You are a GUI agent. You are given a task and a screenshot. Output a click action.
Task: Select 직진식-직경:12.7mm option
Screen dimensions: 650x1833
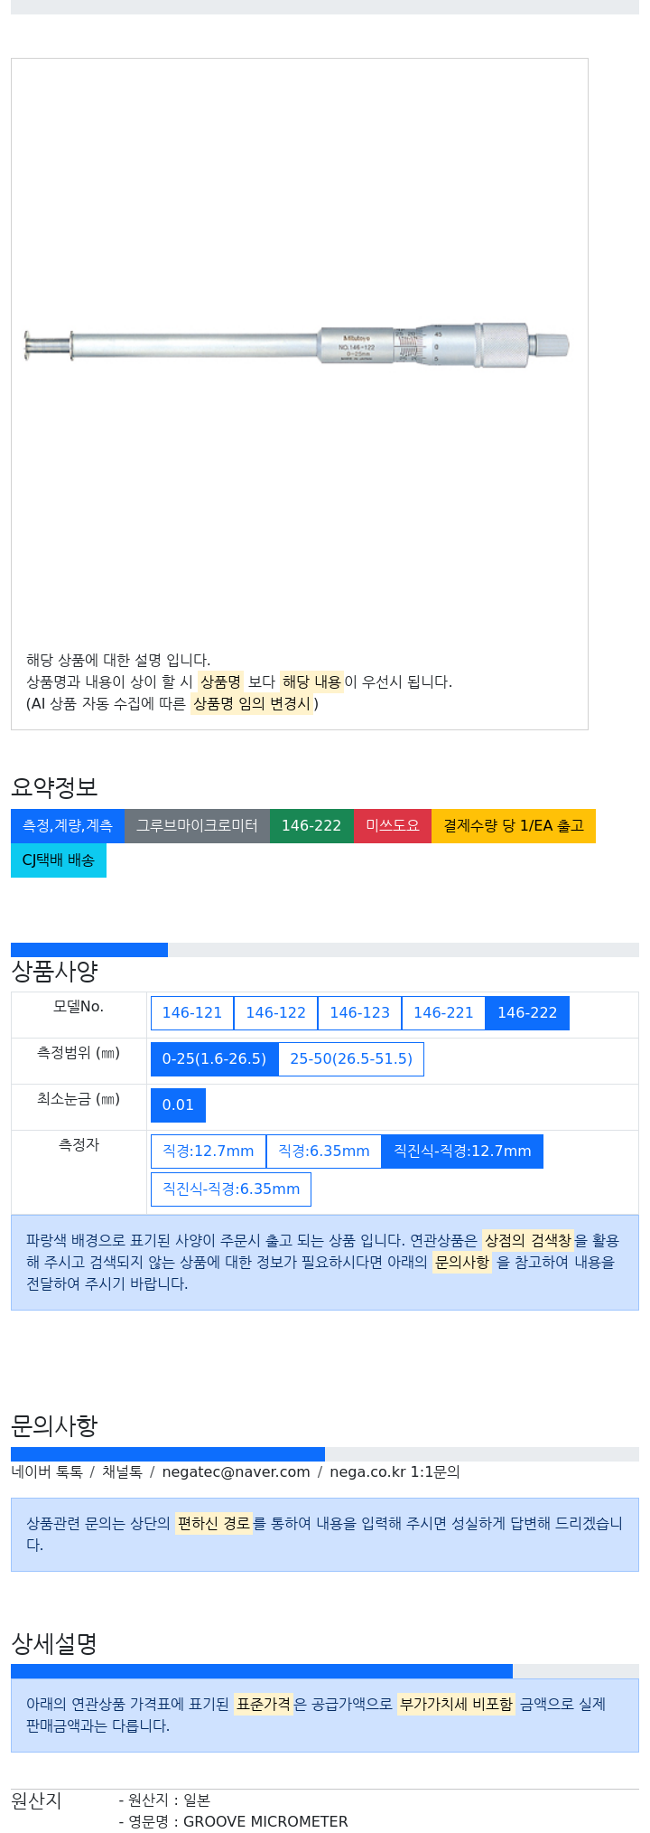point(462,1151)
